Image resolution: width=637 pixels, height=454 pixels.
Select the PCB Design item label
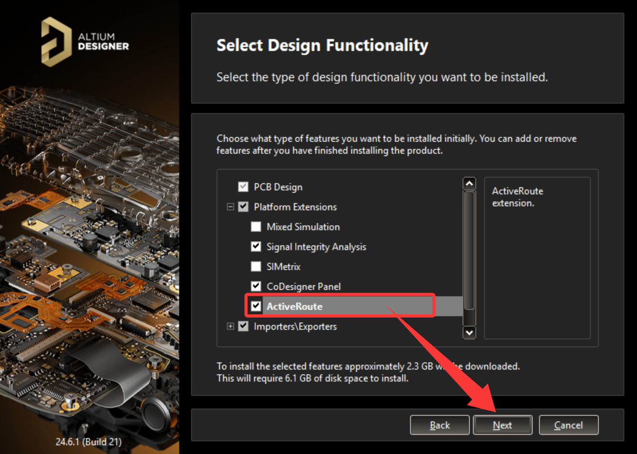278,187
